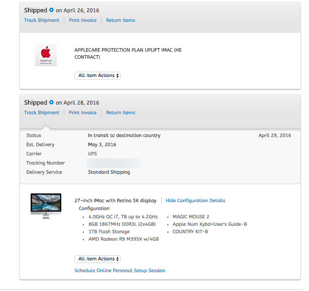Click the blurred tracking number field
Image resolution: width=309 pixels, height=291 pixels.
pos(114,163)
